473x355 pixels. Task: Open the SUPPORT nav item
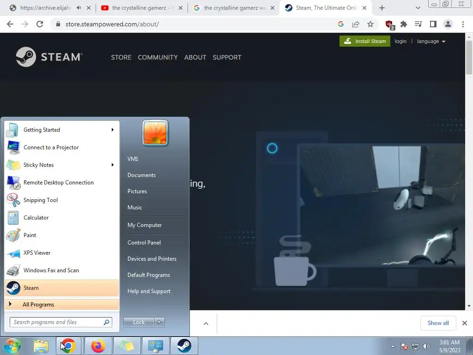click(227, 57)
